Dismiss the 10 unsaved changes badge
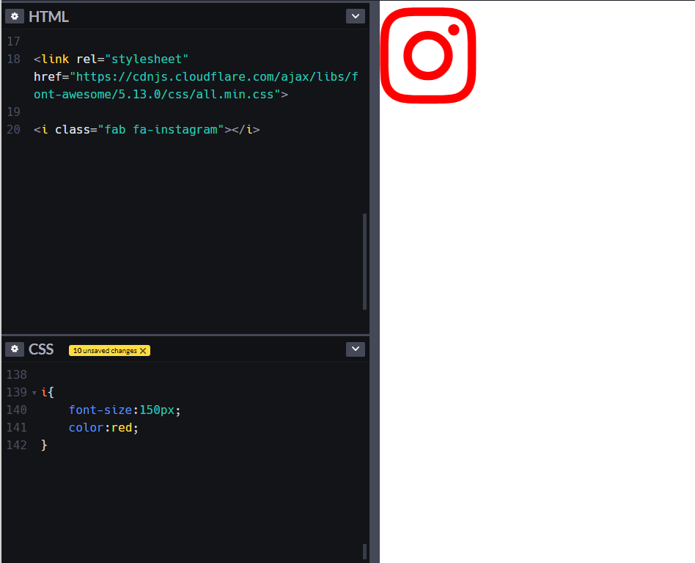The width and height of the screenshot is (695, 563). click(x=143, y=350)
